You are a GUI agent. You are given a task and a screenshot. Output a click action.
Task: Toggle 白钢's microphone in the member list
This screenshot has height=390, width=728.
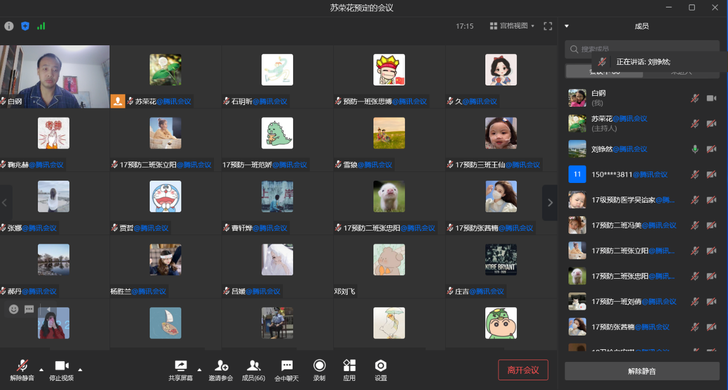(x=695, y=98)
